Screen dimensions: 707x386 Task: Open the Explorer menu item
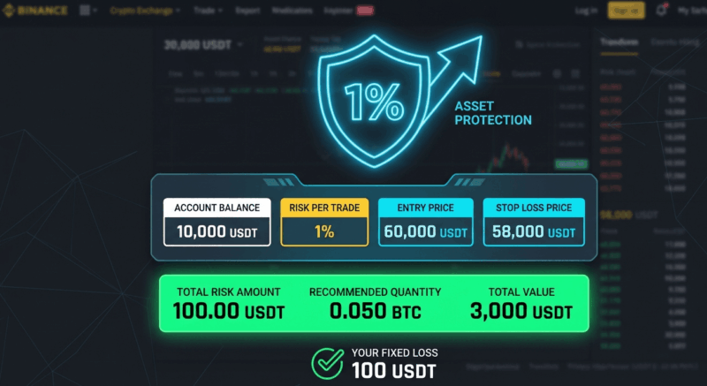point(338,11)
